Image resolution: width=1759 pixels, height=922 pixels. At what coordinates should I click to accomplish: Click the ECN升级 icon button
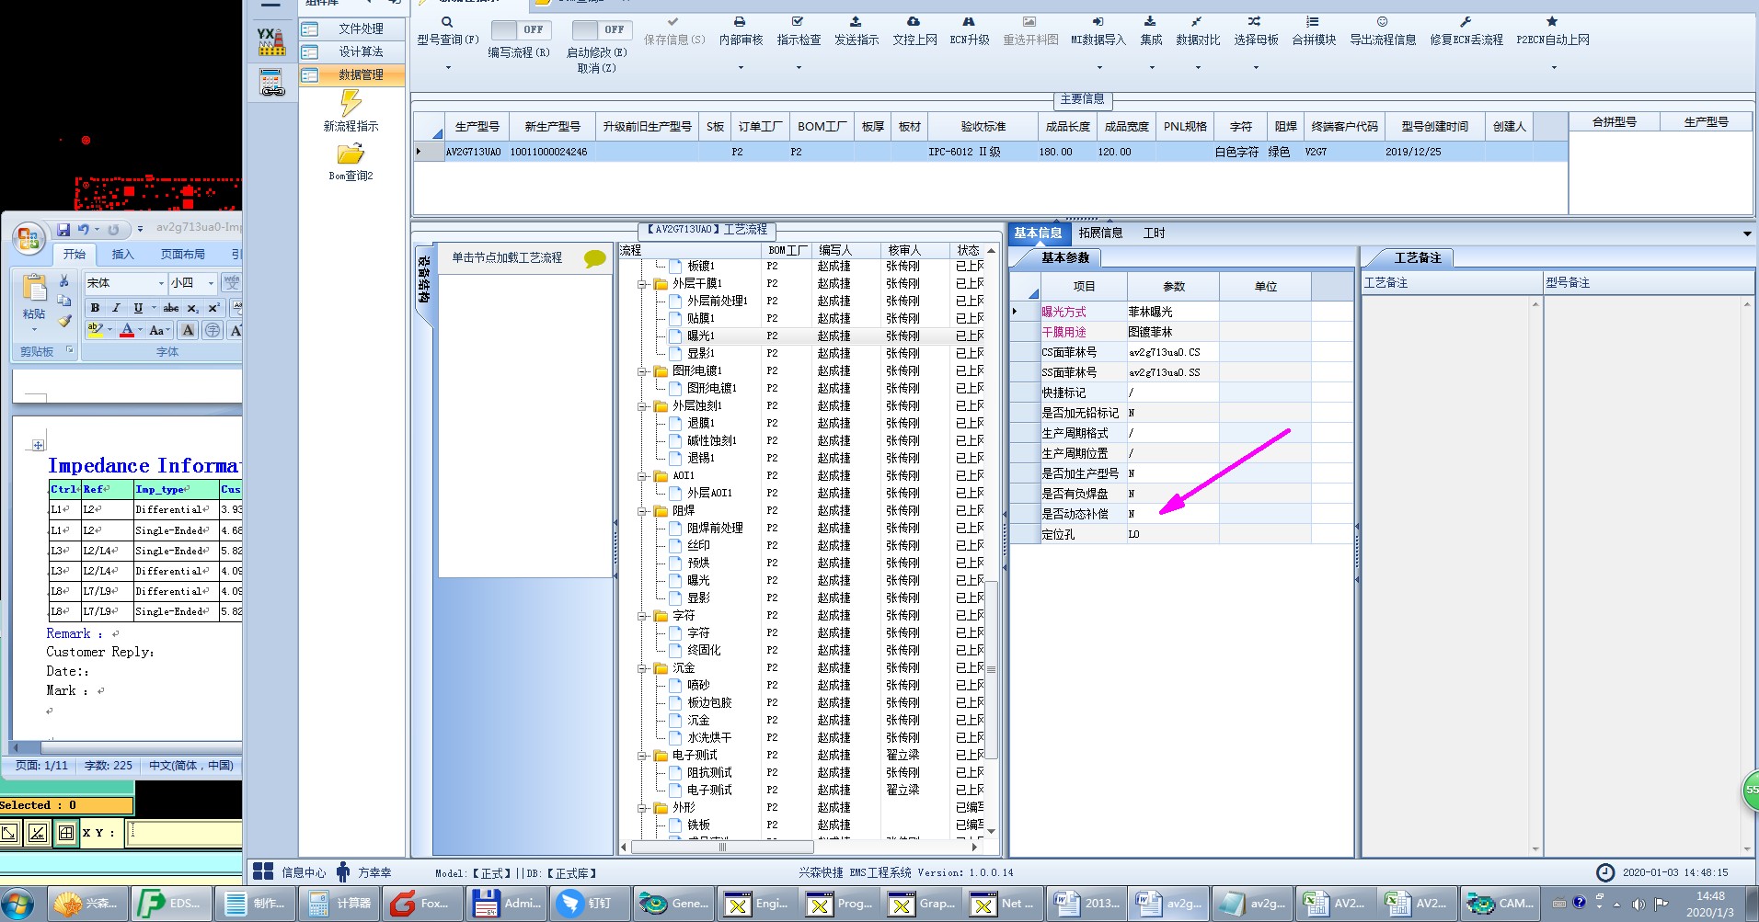969,21
